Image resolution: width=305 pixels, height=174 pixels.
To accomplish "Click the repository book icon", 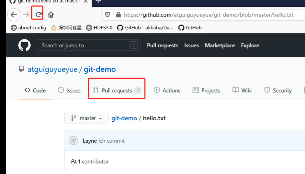I will pyautogui.click(x=21, y=69).
